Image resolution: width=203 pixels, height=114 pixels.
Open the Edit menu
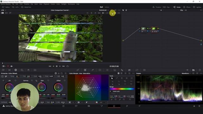[x=17, y=4]
